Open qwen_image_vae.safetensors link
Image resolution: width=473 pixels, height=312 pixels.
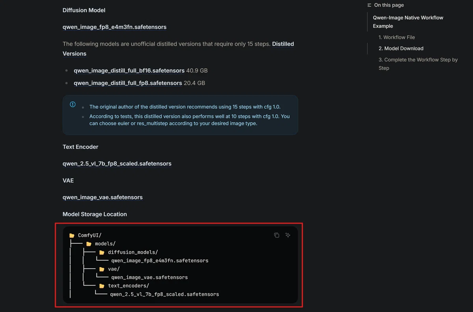[x=102, y=197]
